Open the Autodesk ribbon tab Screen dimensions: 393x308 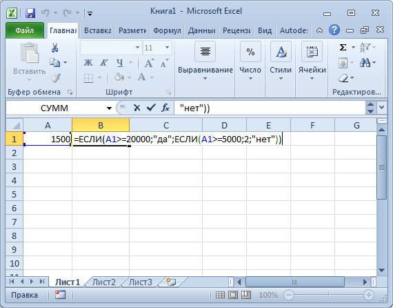(x=294, y=30)
